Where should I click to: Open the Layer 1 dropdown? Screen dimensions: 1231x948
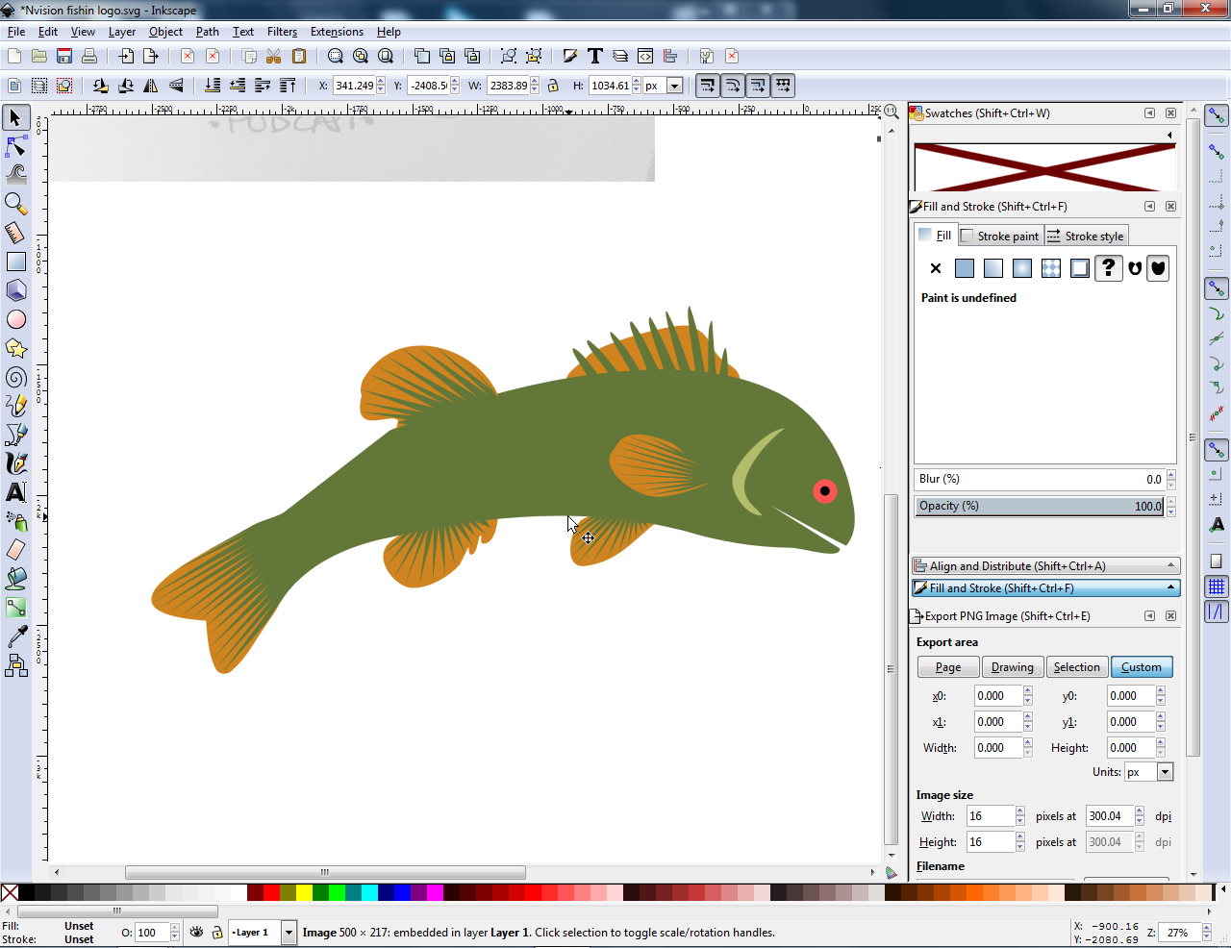[288, 933]
